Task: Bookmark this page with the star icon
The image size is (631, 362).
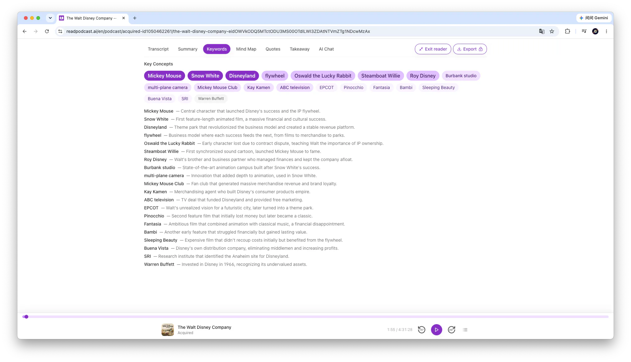Action: pyautogui.click(x=552, y=31)
